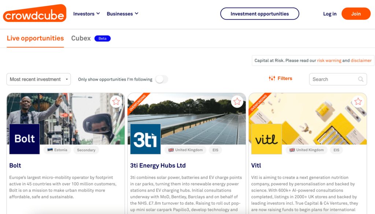This screenshot has height=214, width=375.
Task: Switch to the Cubex tab
Action: point(81,38)
